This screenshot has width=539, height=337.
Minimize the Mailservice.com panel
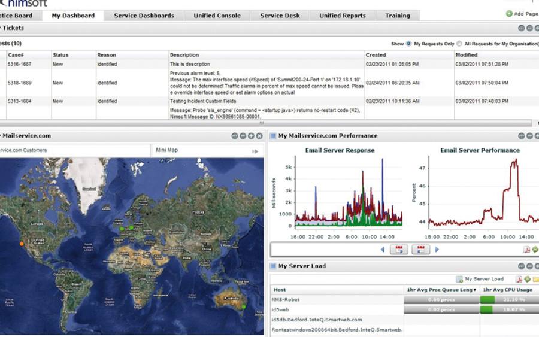click(x=243, y=136)
